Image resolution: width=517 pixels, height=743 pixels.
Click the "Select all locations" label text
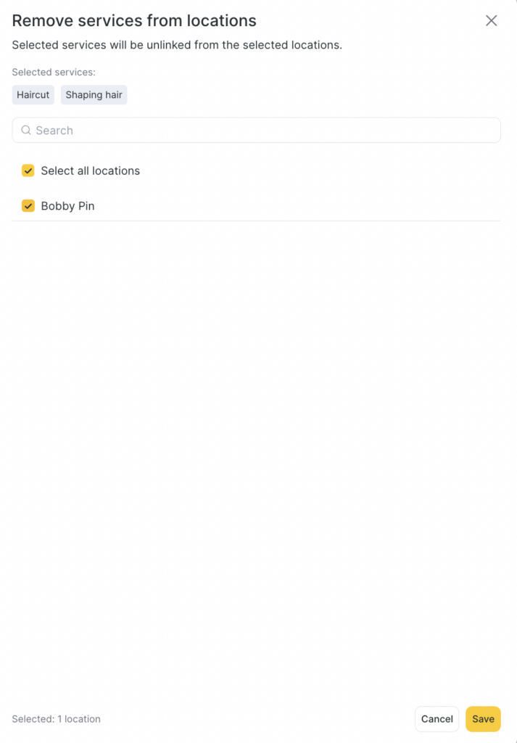click(90, 171)
